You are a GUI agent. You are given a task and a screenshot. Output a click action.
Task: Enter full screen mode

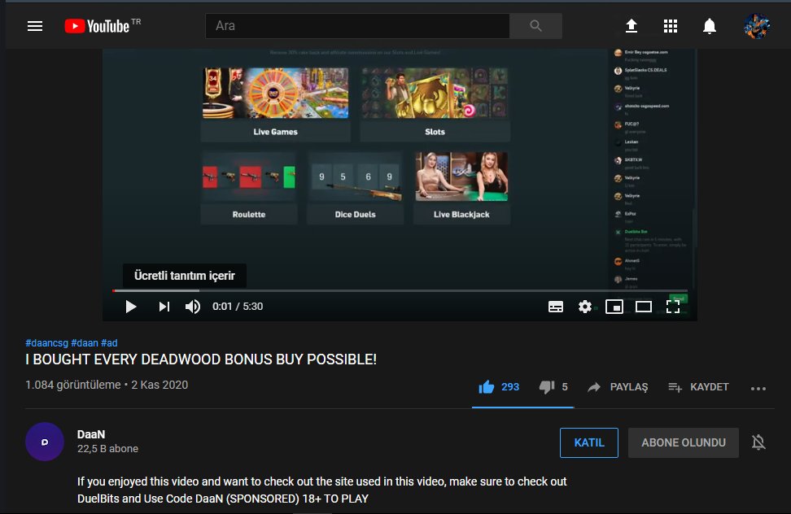coord(673,307)
